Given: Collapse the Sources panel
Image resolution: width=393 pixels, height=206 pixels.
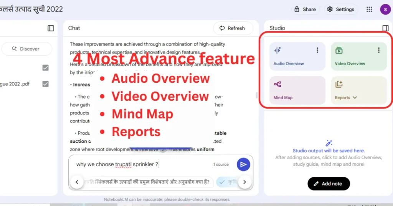Looking at the screenshot, I should (x=51, y=28).
